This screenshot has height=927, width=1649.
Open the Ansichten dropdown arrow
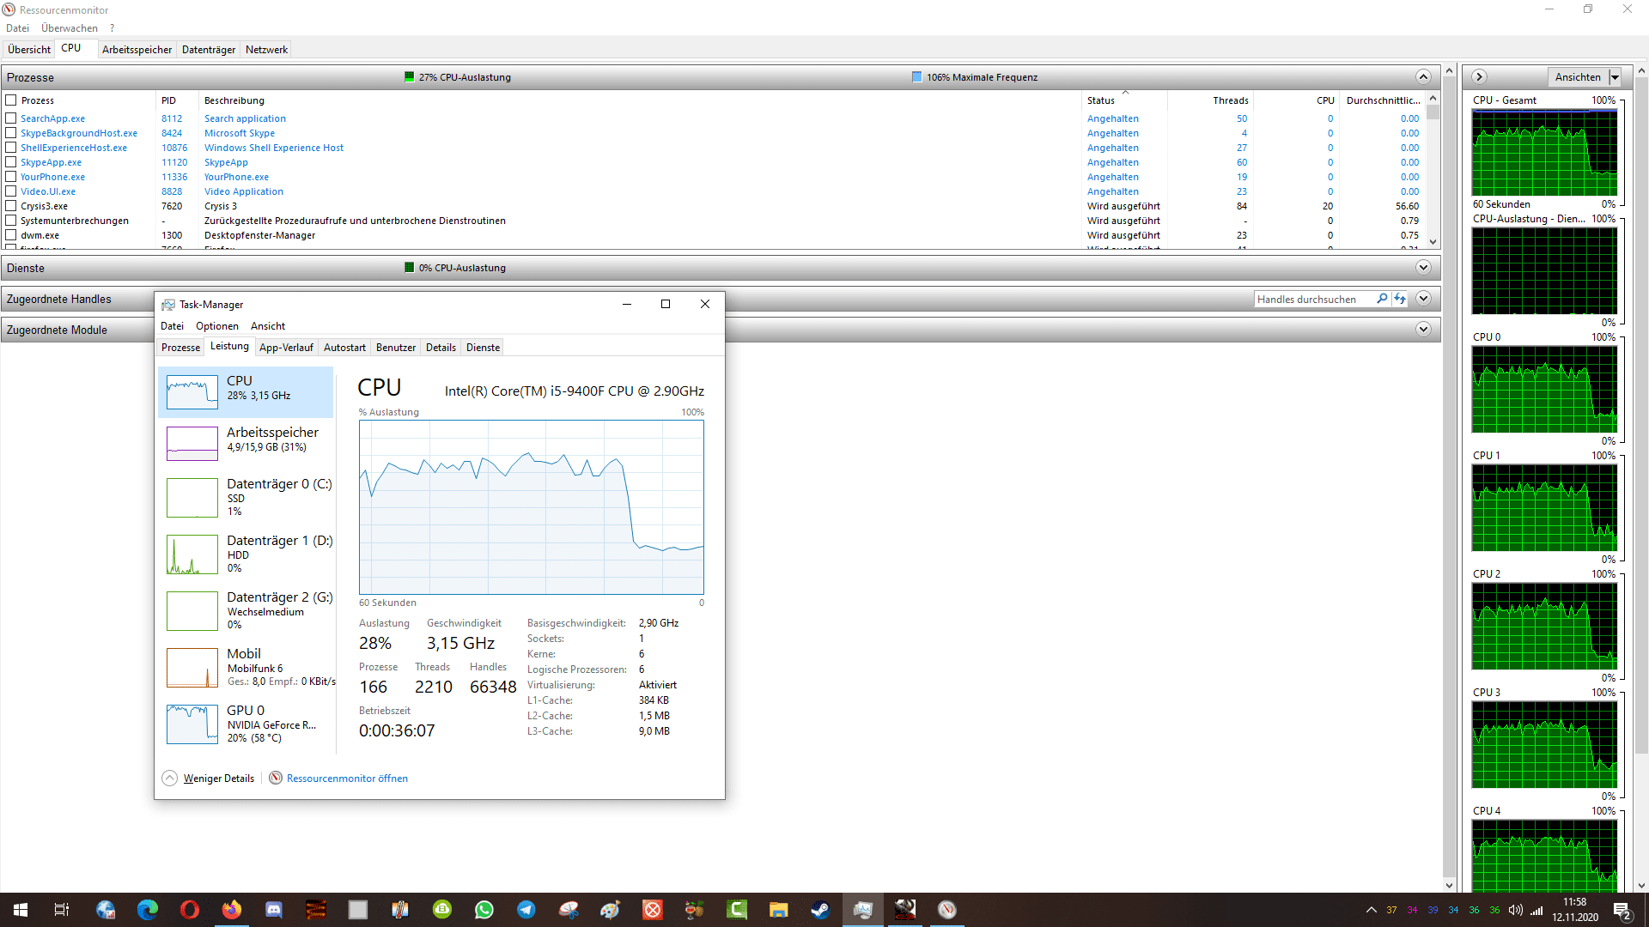(x=1615, y=77)
